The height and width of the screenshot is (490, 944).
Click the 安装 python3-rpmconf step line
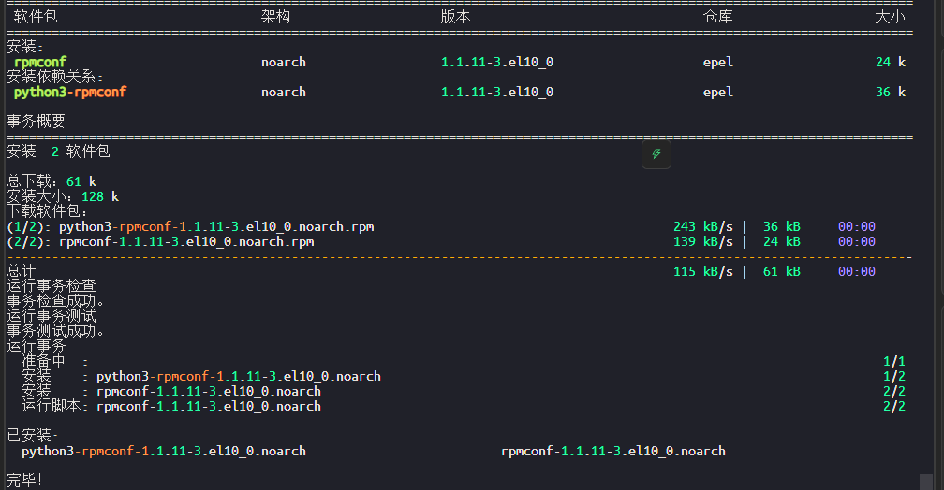click(201, 376)
